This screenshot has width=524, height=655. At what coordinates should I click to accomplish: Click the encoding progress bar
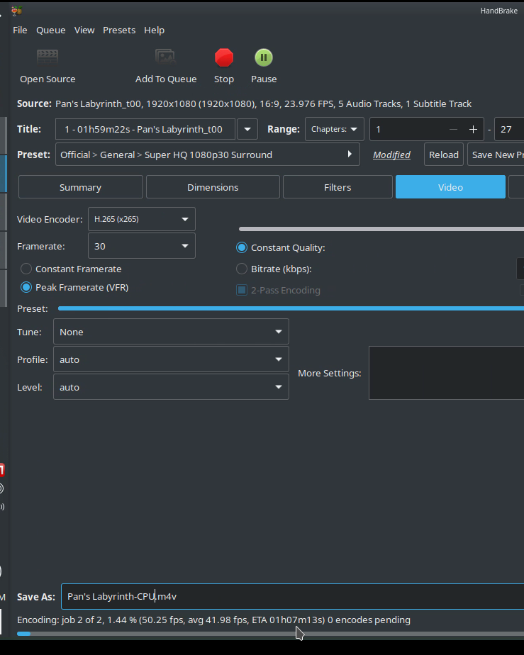pos(270,634)
